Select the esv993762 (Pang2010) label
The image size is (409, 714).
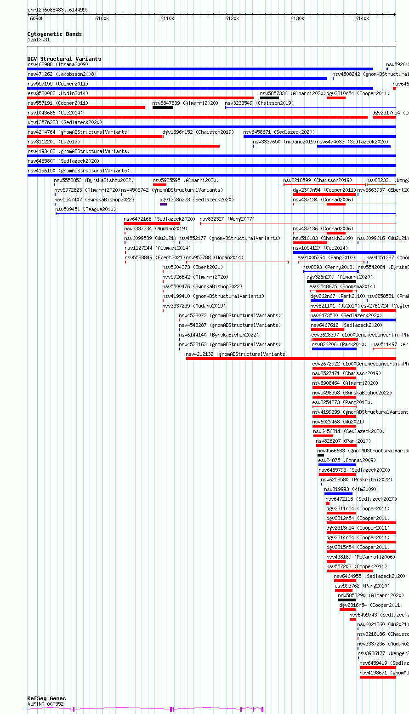(362, 586)
